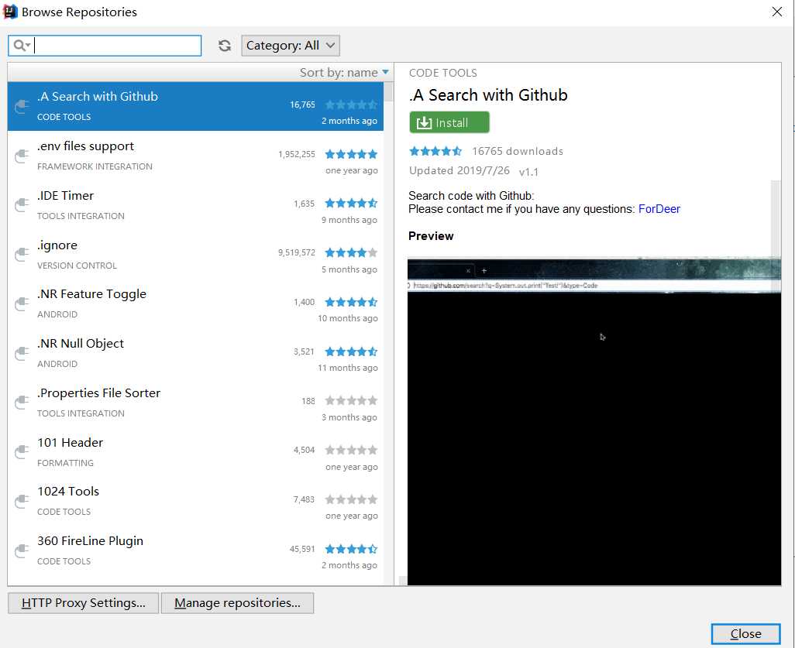Click the plugin preview screenshot image
795x648 pixels.
coord(594,422)
